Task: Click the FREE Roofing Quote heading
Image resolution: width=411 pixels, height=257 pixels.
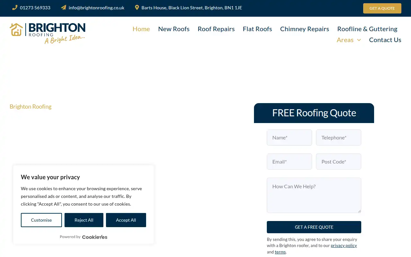Action: point(314,113)
